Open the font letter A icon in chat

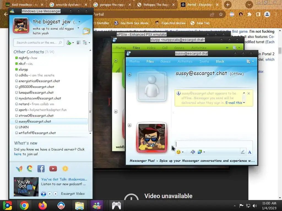click(250, 152)
